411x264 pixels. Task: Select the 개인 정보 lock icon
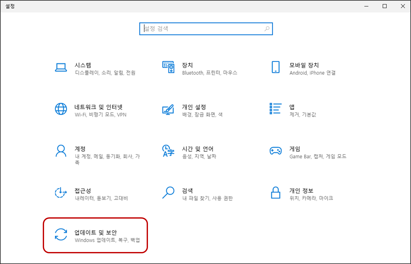tap(275, 193)
